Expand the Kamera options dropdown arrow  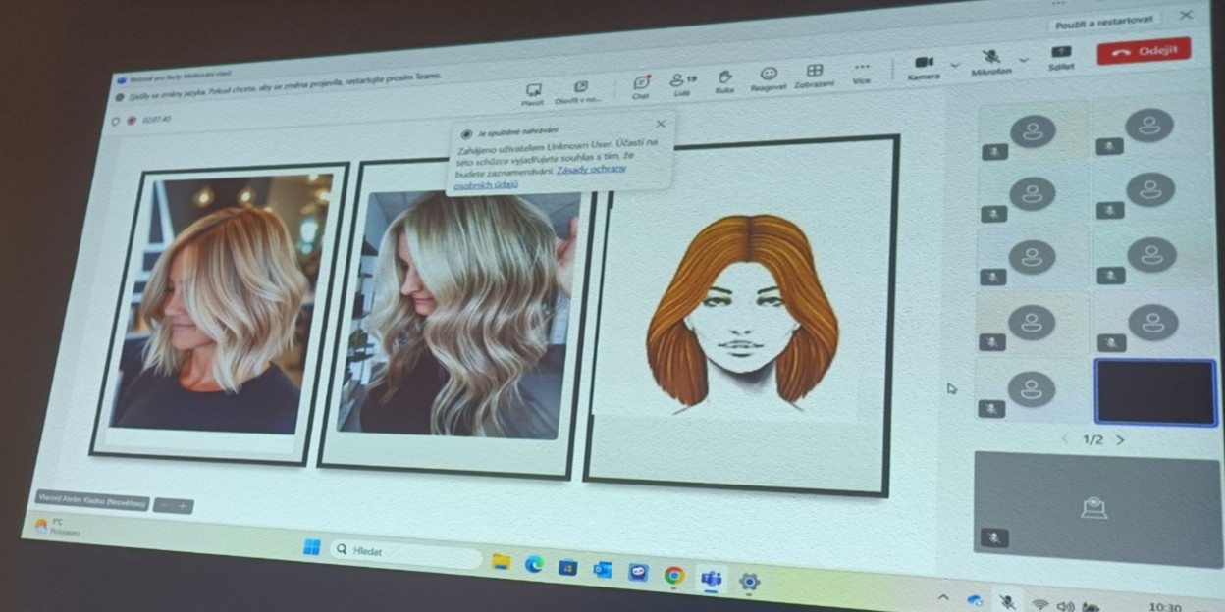point(954,66)
